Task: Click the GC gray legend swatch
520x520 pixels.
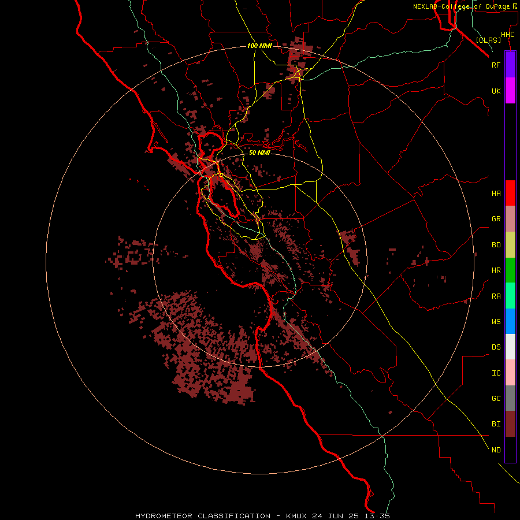Action: pos(510,398)
